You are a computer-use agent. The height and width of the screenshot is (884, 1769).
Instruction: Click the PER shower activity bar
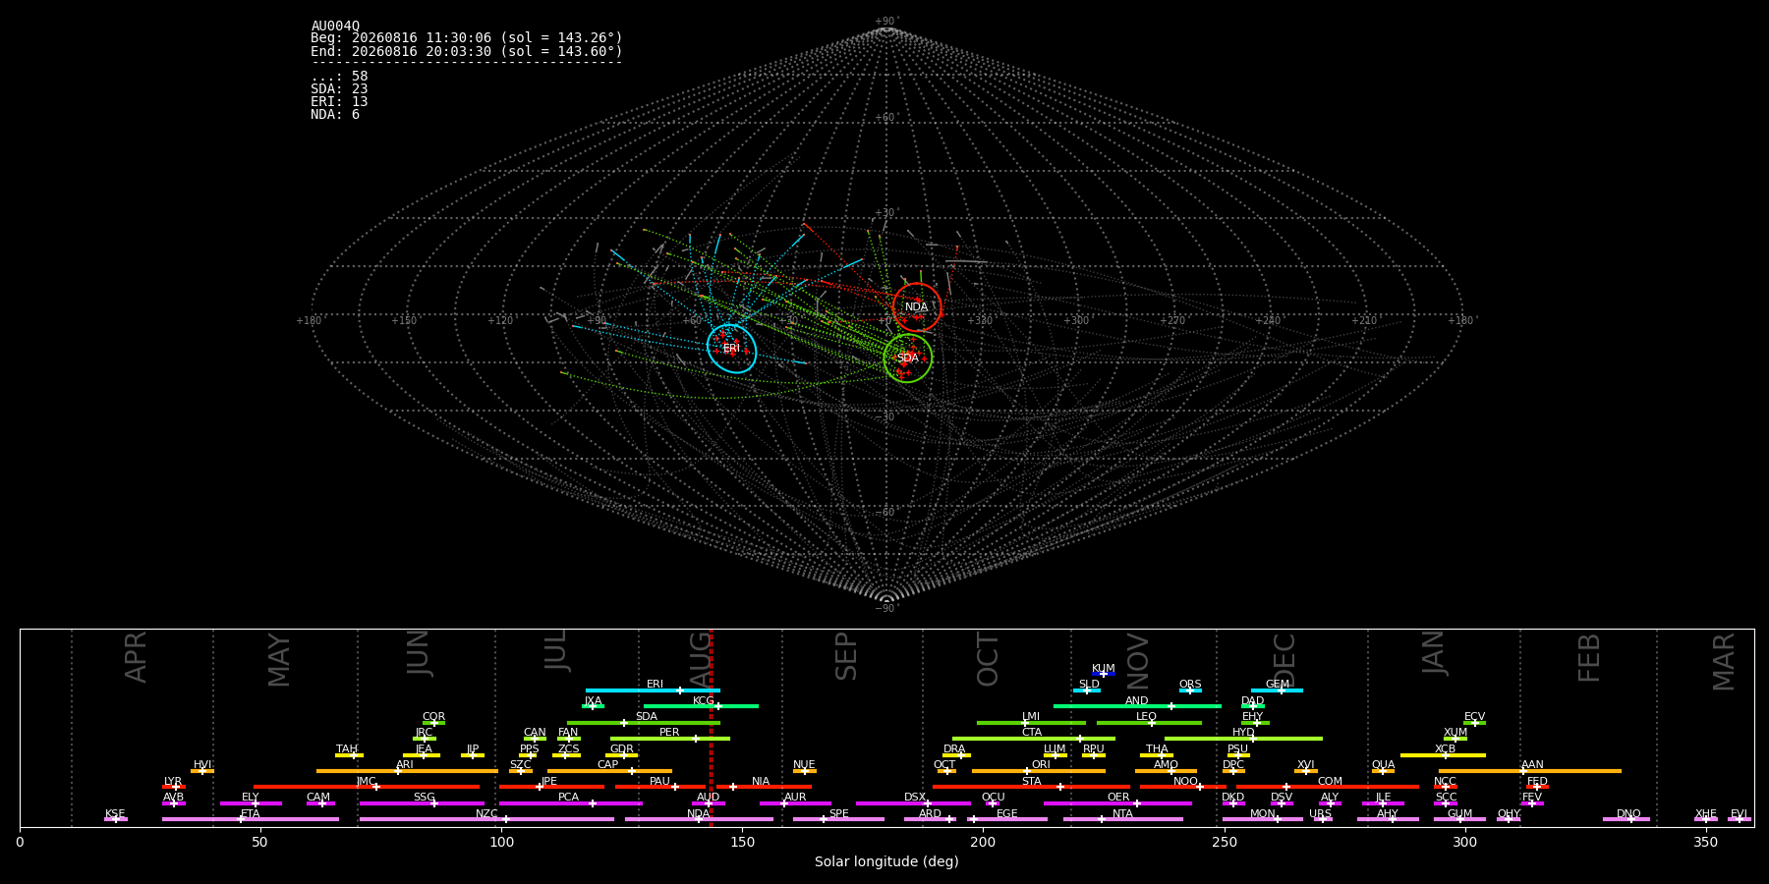tap(670, 739)
